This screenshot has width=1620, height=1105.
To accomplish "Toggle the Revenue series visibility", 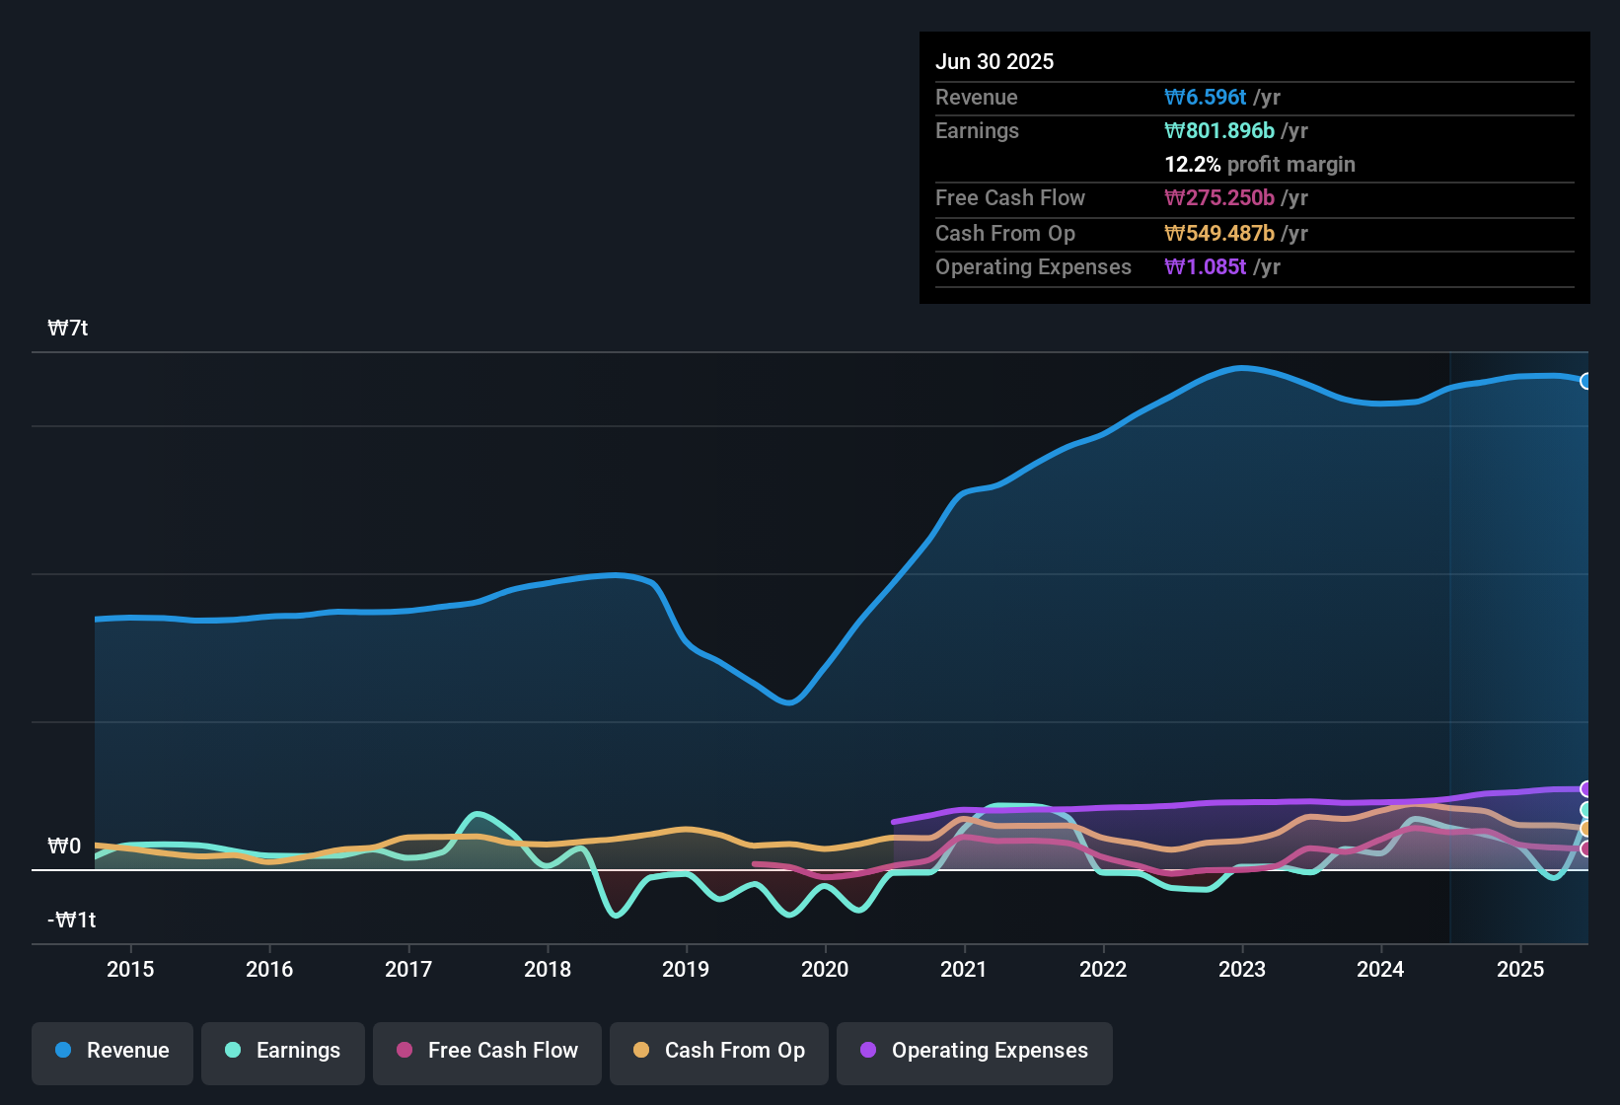I will 111,1051.
